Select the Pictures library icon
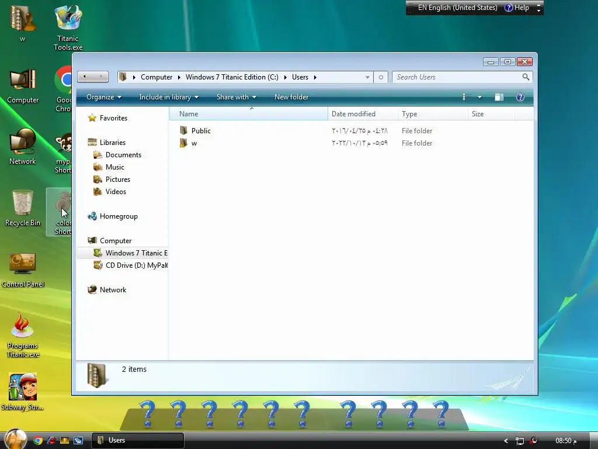598x449 pixels. 98,179
